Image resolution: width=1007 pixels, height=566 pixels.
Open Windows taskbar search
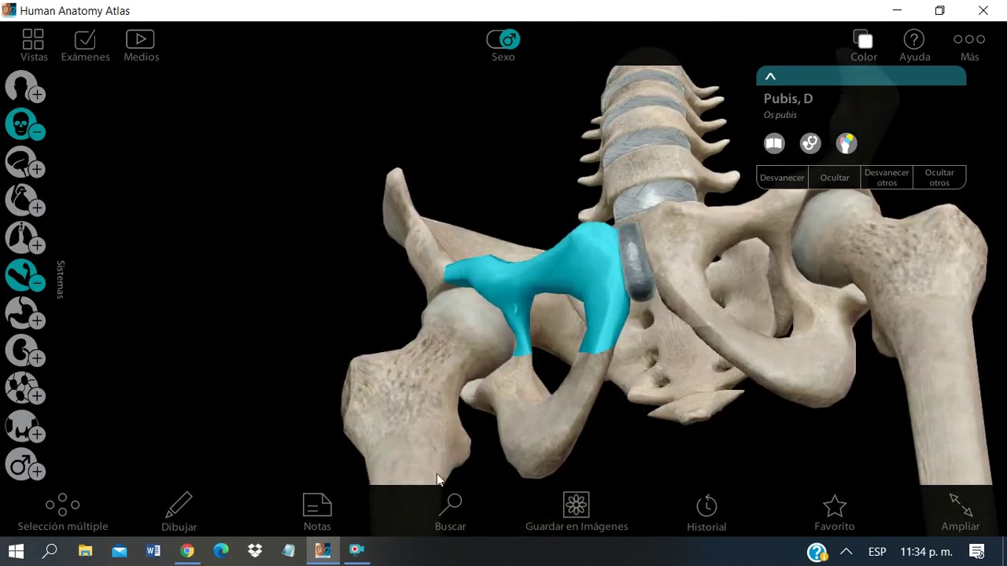(50, 551)
